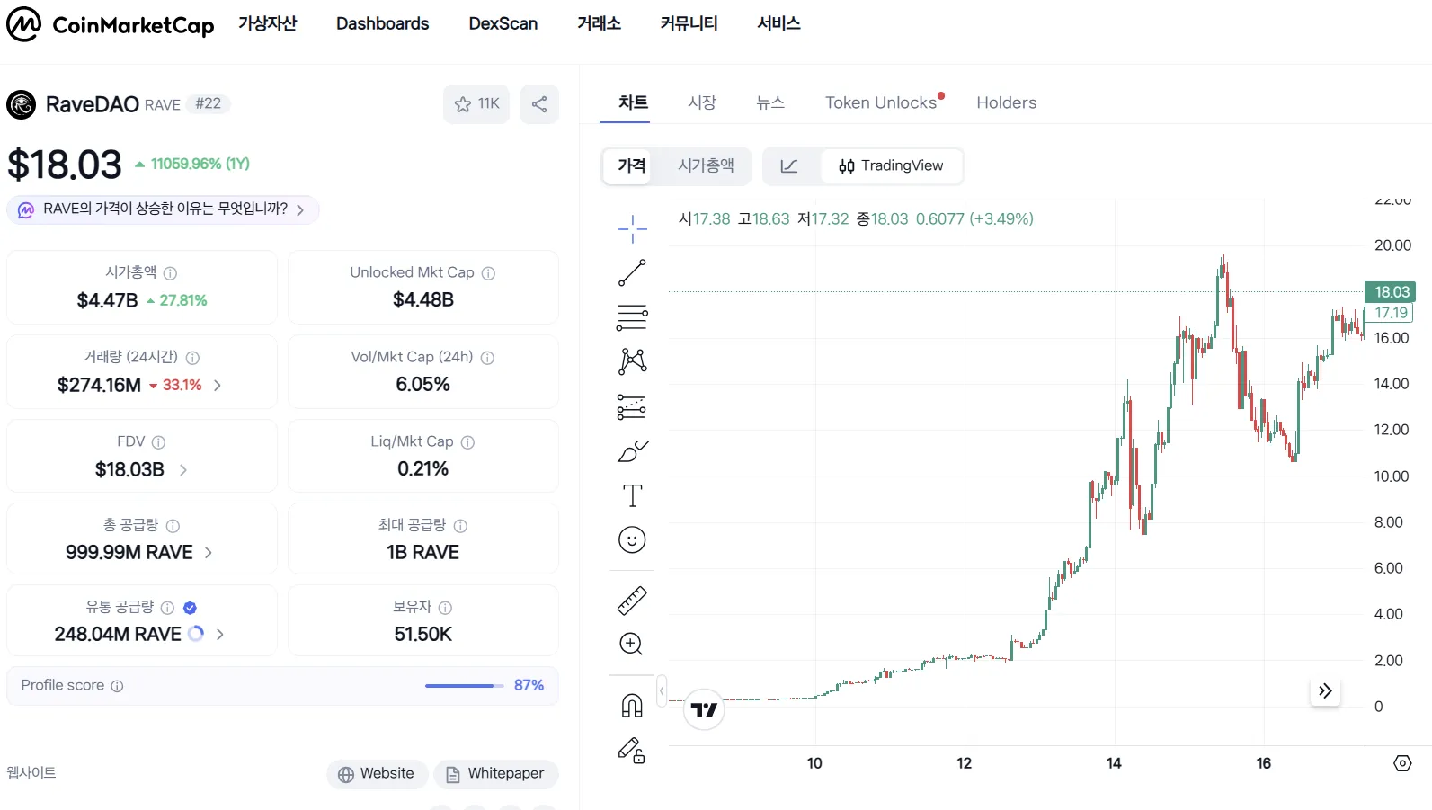Image resolution: width=1432 pixels, height=810 pixels.
Task: Select the text annotation tool
Action: 632,495
